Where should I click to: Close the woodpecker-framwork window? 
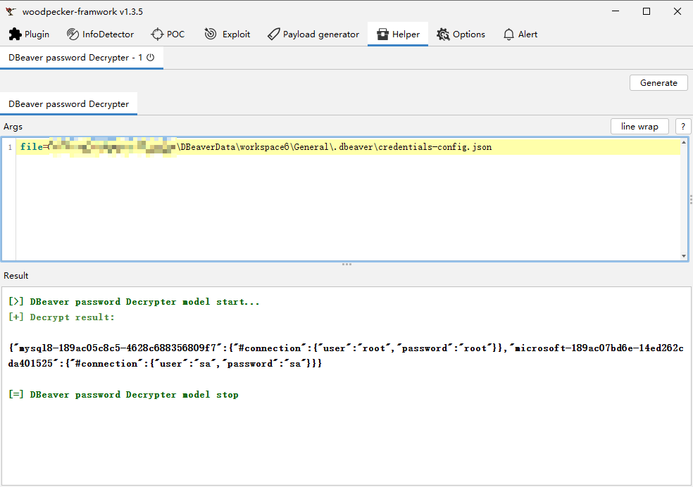pos(677,11)
